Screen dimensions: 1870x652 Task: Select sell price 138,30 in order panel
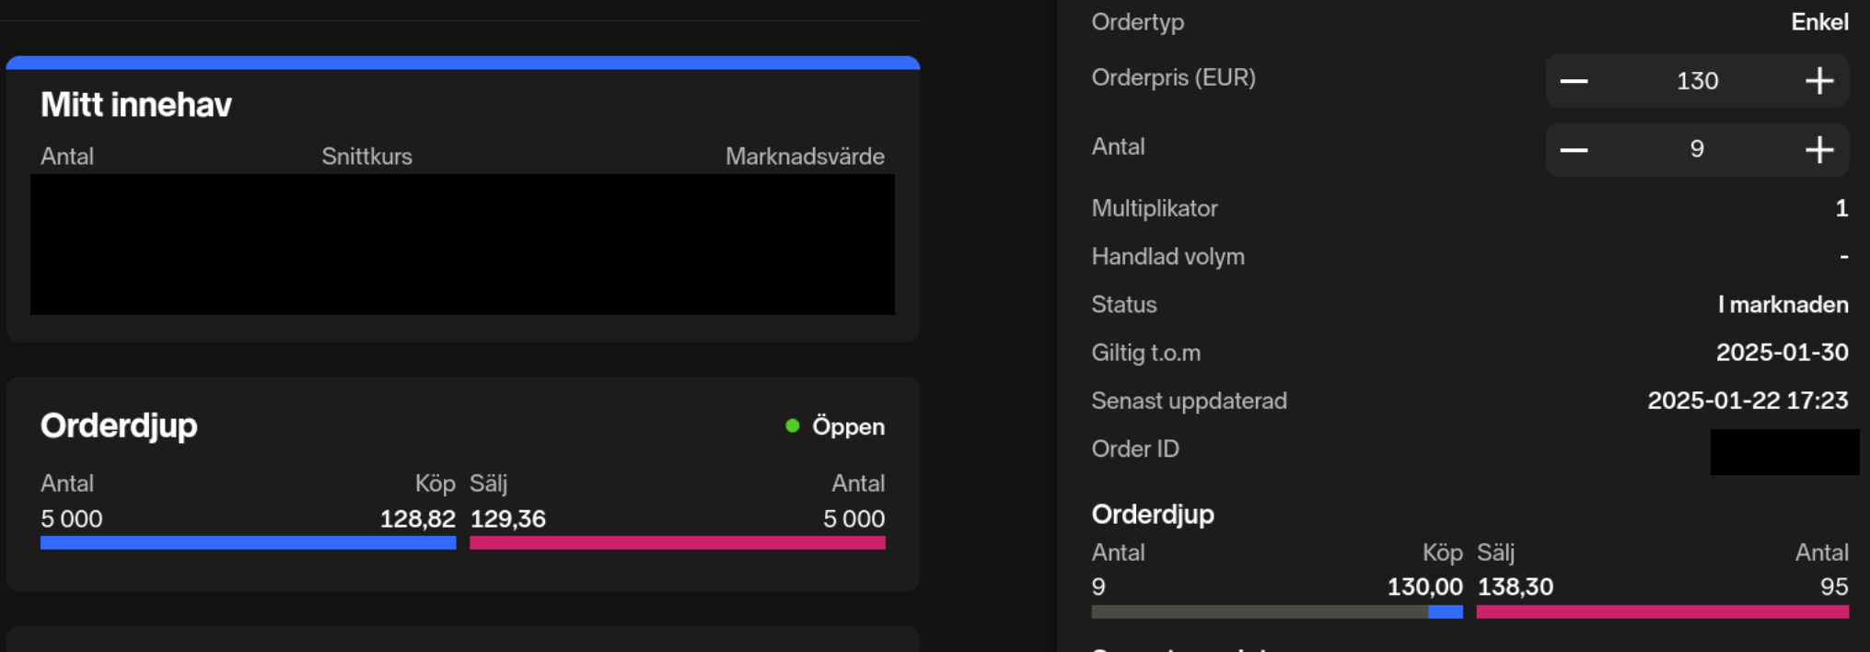tap(1516, 587)
